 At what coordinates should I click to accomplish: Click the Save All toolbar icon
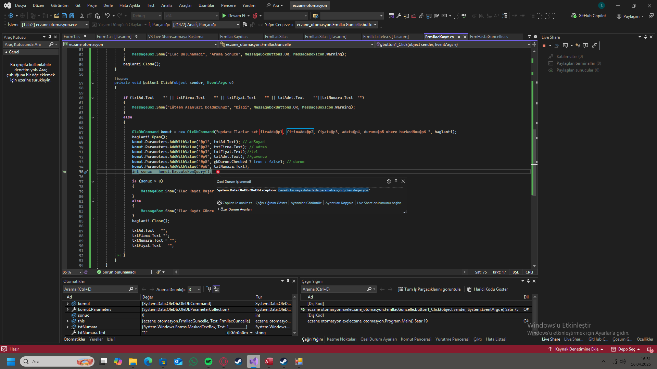(72, 16)
